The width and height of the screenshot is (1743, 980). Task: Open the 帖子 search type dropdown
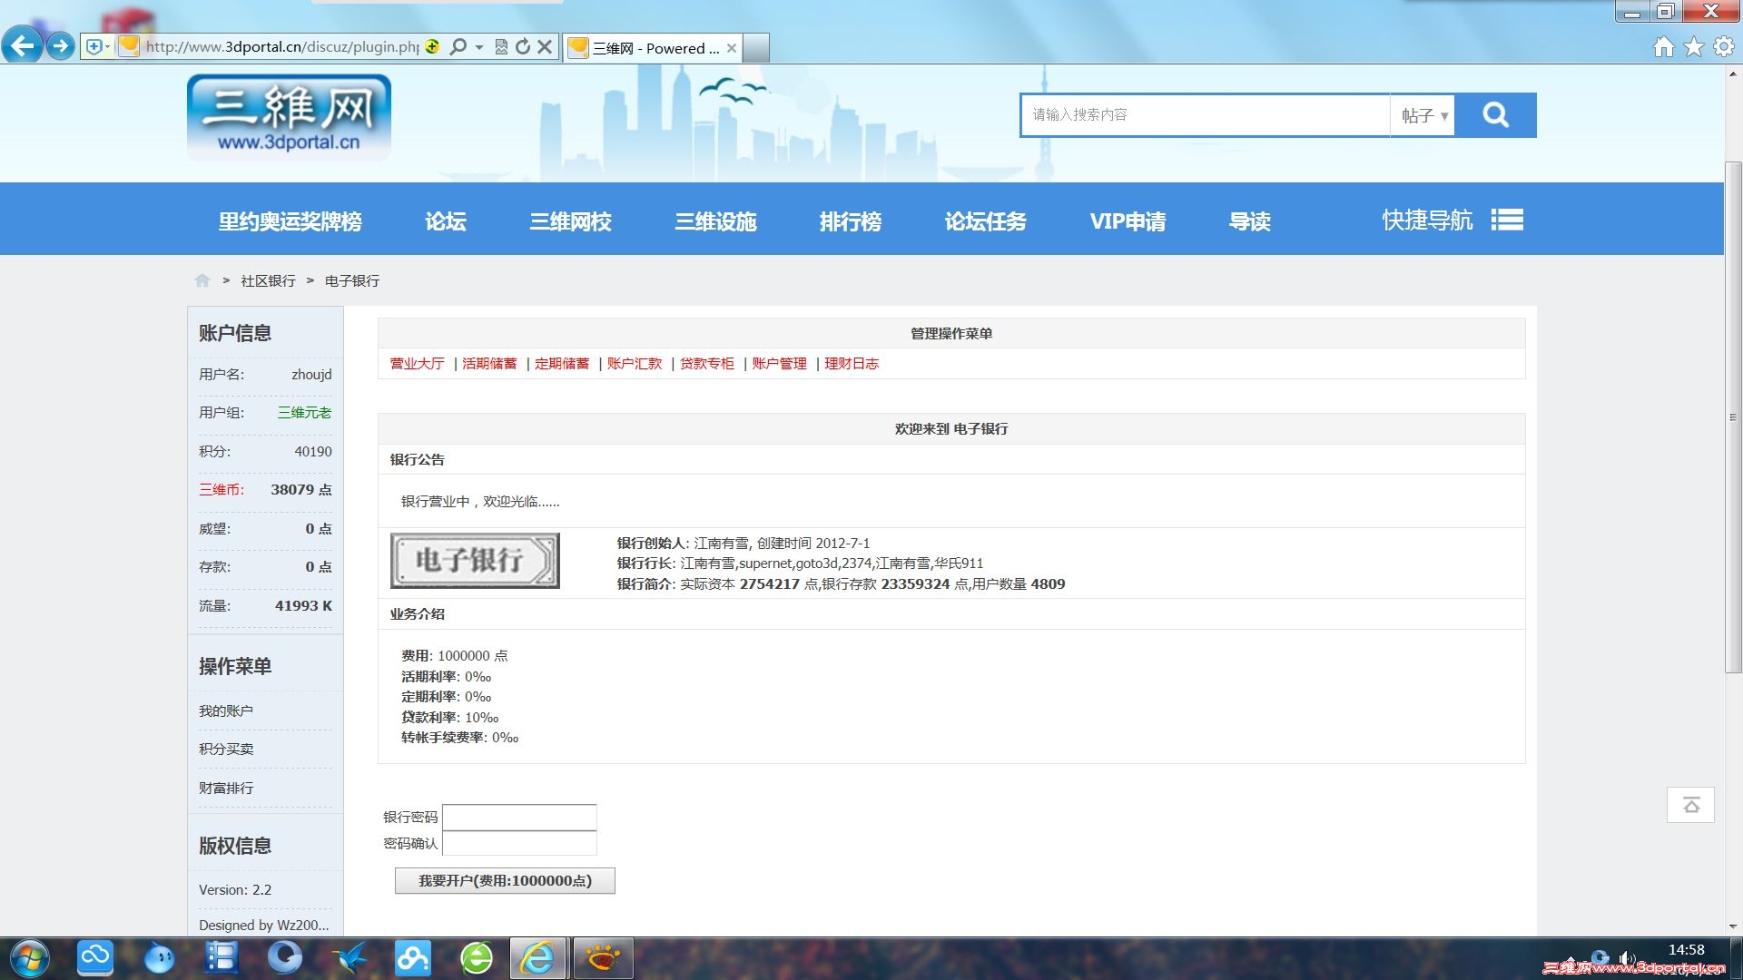click(1423, 115)
